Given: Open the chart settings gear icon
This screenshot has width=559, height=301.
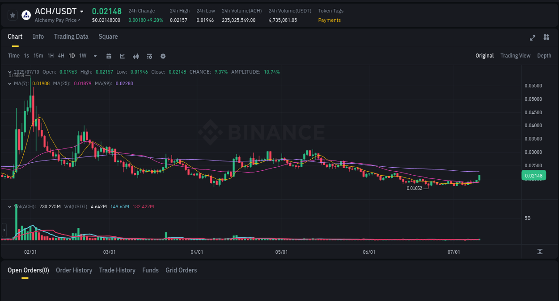Looking at the screenshot, I should pyautogui.click(x=163, y=56).
